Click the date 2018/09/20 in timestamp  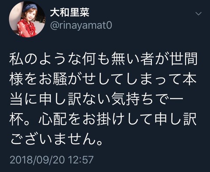[37, 160]
